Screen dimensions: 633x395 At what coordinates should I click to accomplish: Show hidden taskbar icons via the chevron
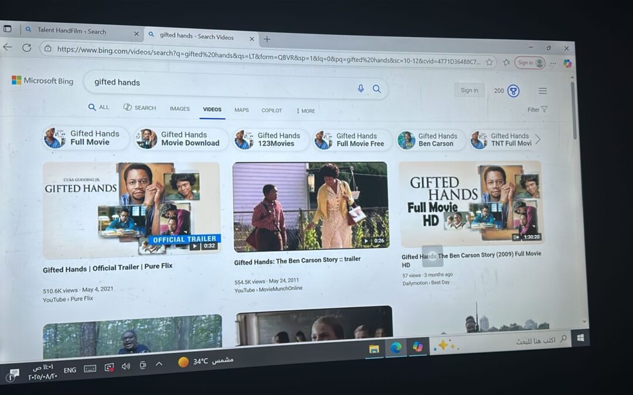coord(159,364)
